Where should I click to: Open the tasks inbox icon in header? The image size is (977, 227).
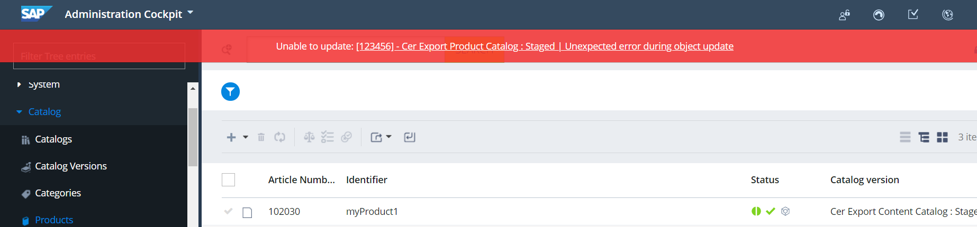[913, 15]
